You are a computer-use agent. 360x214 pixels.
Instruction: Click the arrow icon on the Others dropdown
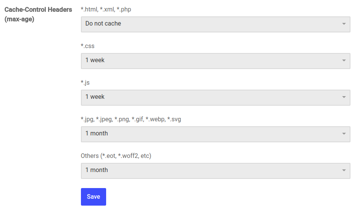344,171
